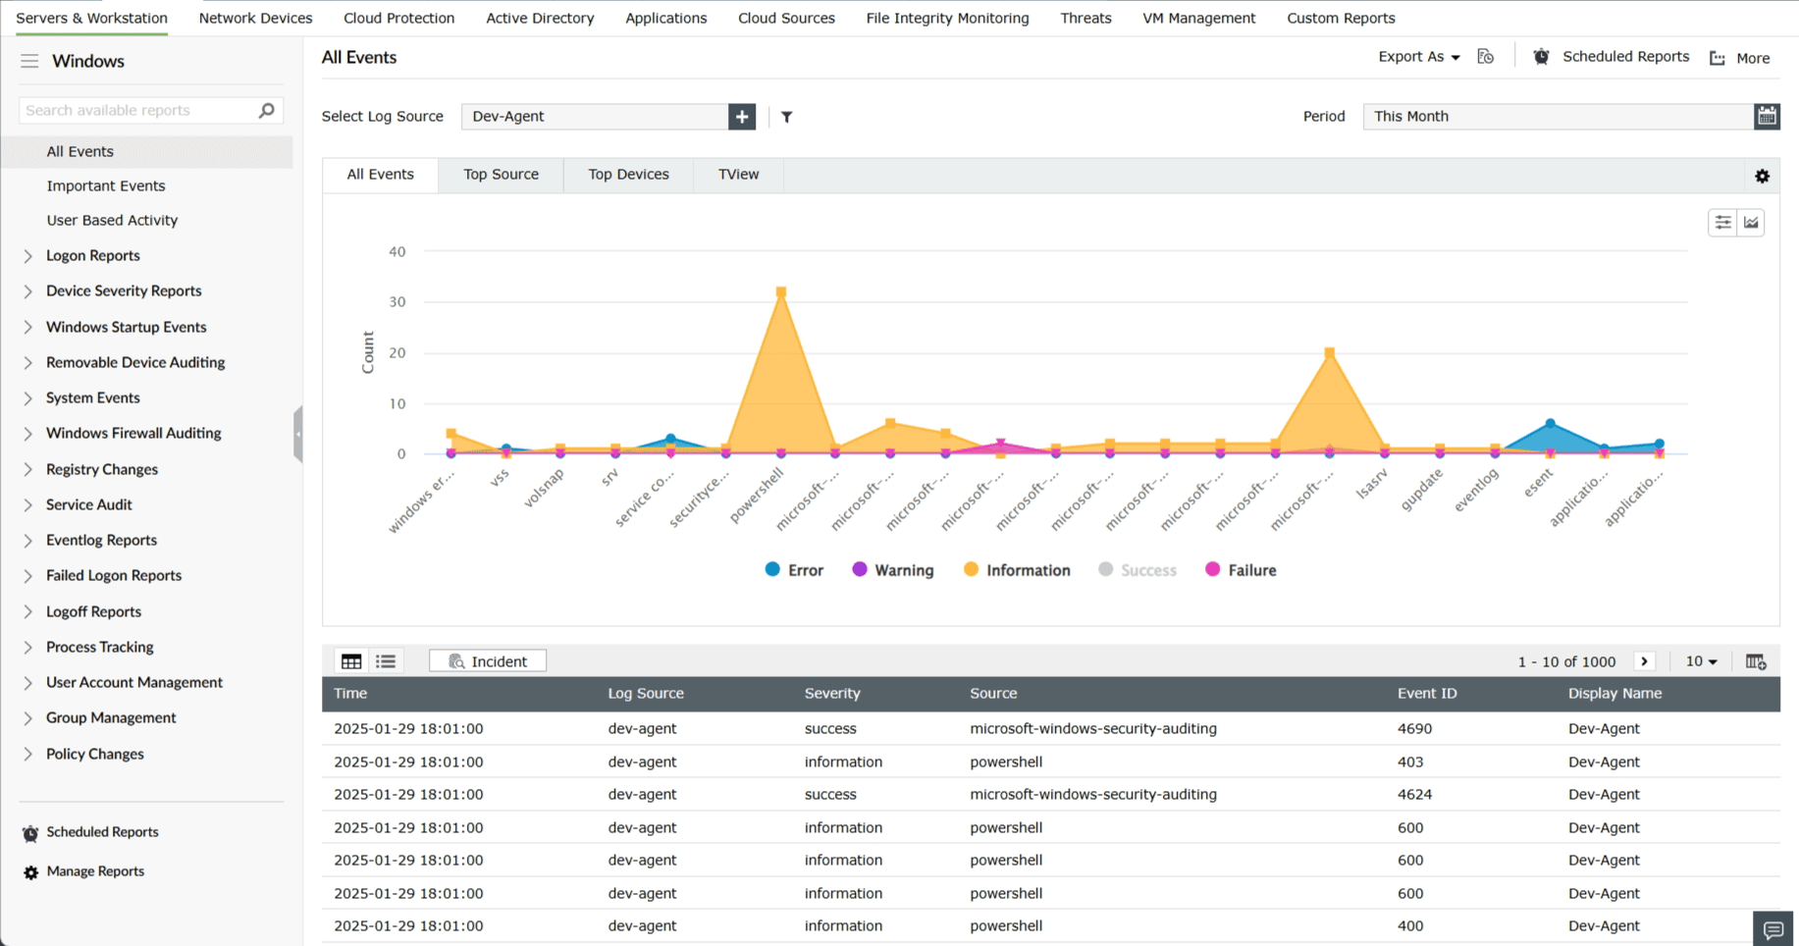Open Manage Reports link in sidebar
Screen dimensions: 1799x946
pos(95,871)
